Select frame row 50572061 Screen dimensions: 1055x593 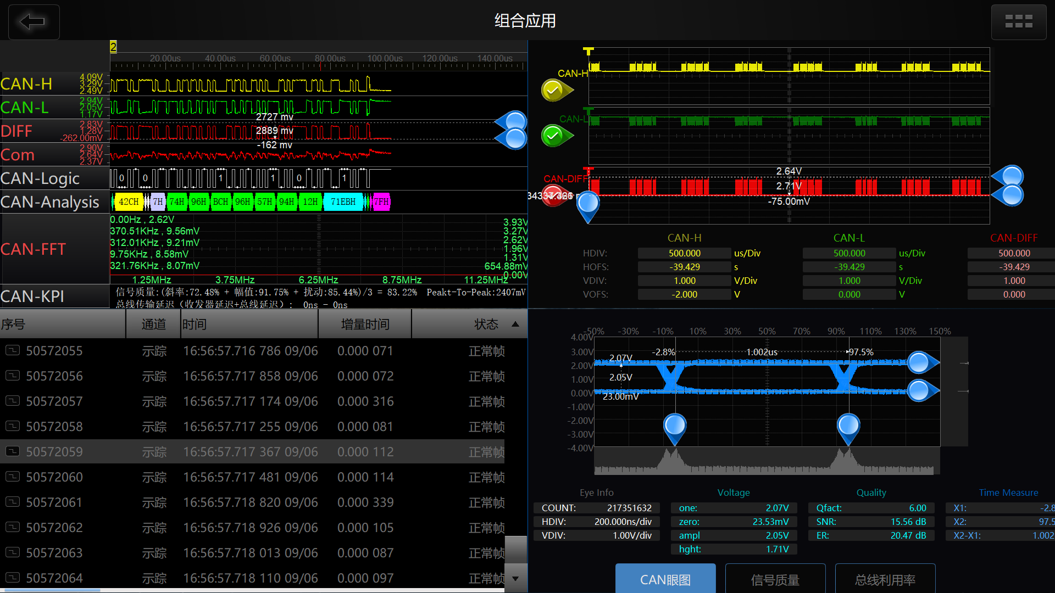[x=252, y=502]
